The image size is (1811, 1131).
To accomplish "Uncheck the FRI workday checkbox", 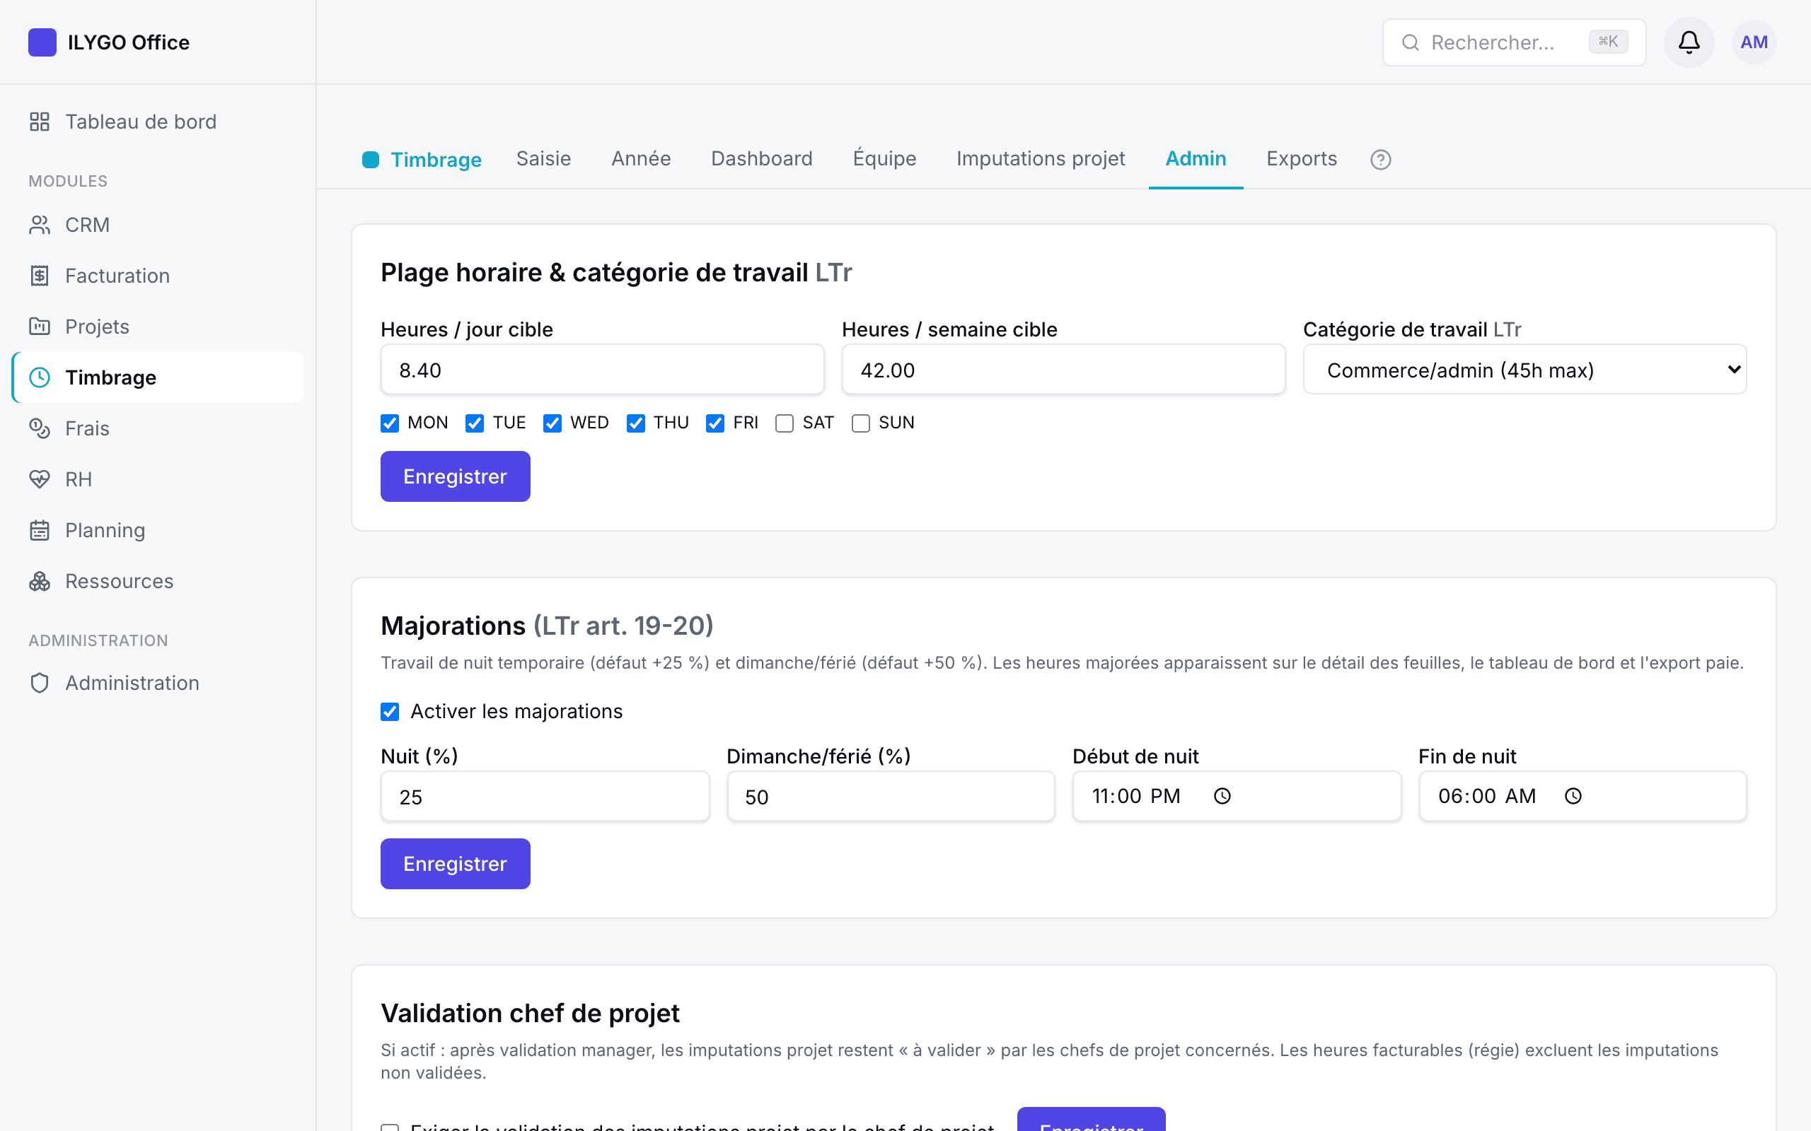I will (x=715, y=423).
